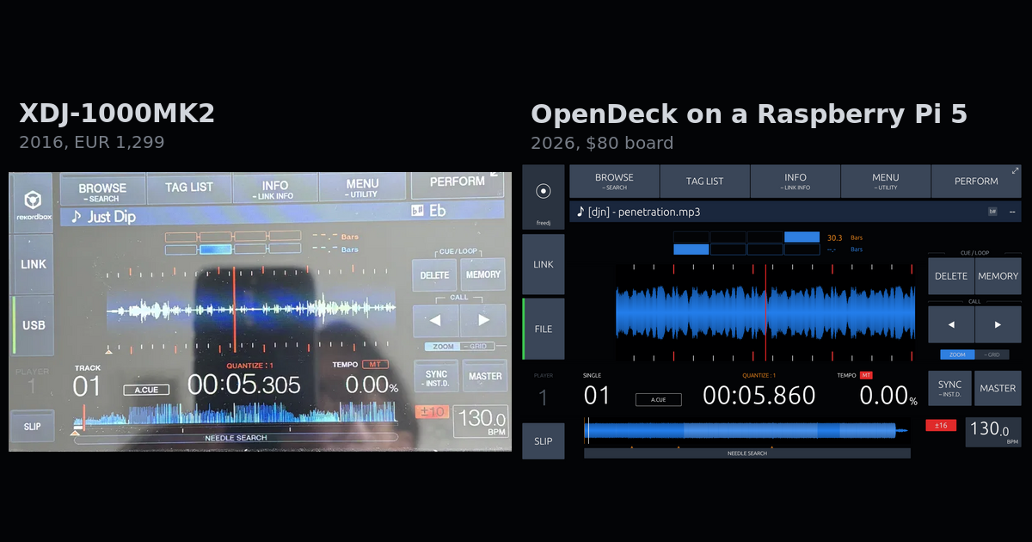The height and width of the screenshot is (542, 1032).
Task: Click time readout 00:05.860 on OpenDeck
Action: coord(759,396)
